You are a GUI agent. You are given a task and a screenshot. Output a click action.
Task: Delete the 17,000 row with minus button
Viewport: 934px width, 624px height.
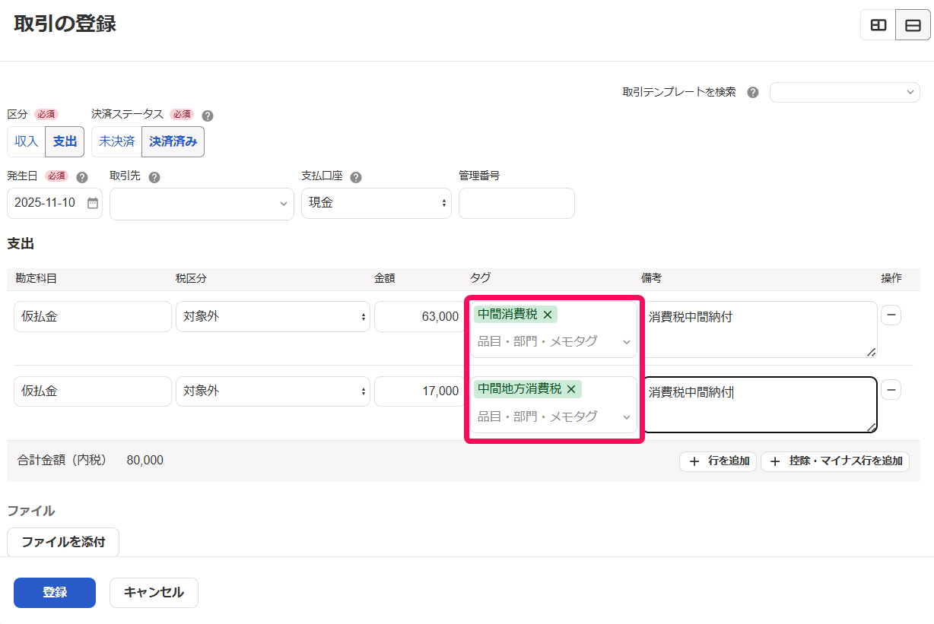coord(891,390)
